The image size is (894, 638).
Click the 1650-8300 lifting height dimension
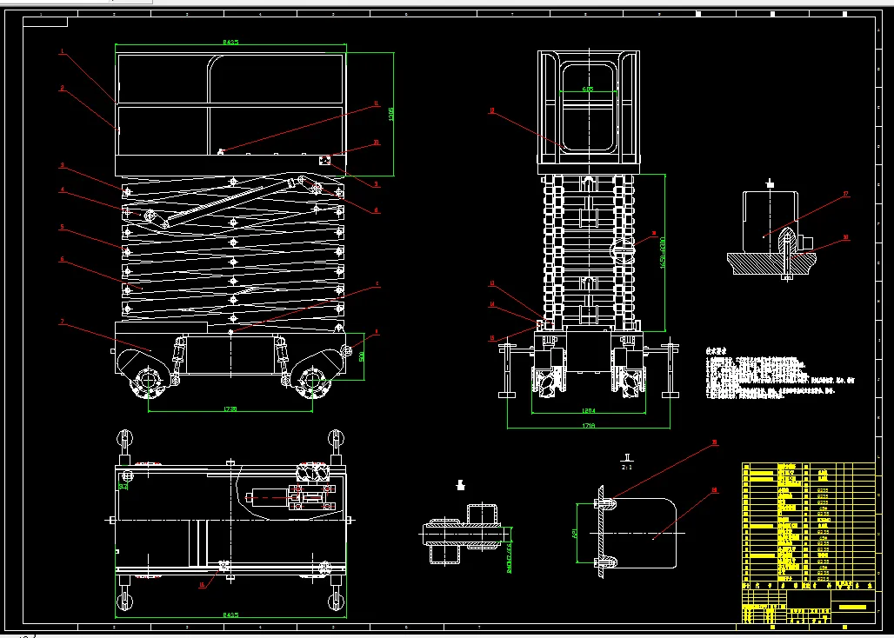point(663,252)
